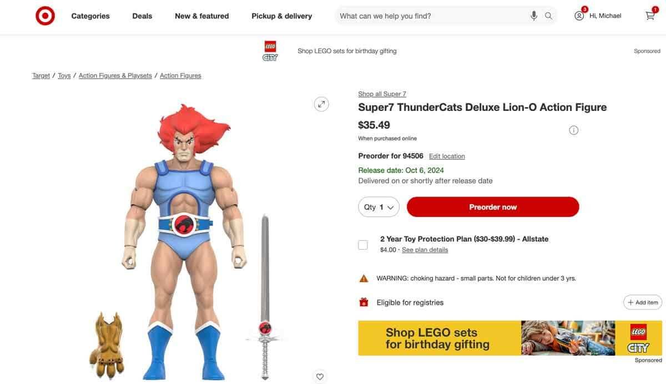666x384 pixels.
Task: Click the heart favorite icon
Action: click(x=320, y=377)
